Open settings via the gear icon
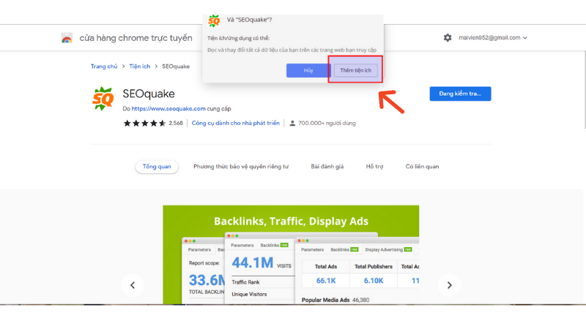Viewport: 586px width, 329px height. pos(448,38)
